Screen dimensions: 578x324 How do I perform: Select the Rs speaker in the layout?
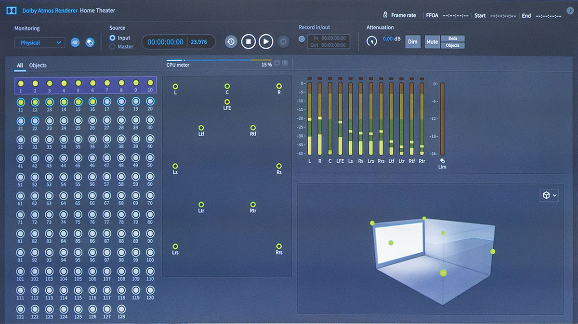(x=279, y=166)
